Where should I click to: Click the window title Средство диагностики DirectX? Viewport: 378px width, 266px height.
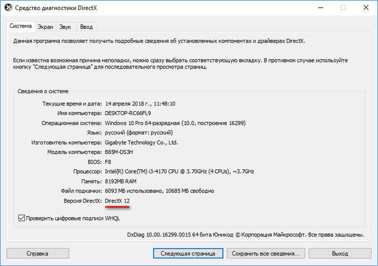[x=56, y=8]
